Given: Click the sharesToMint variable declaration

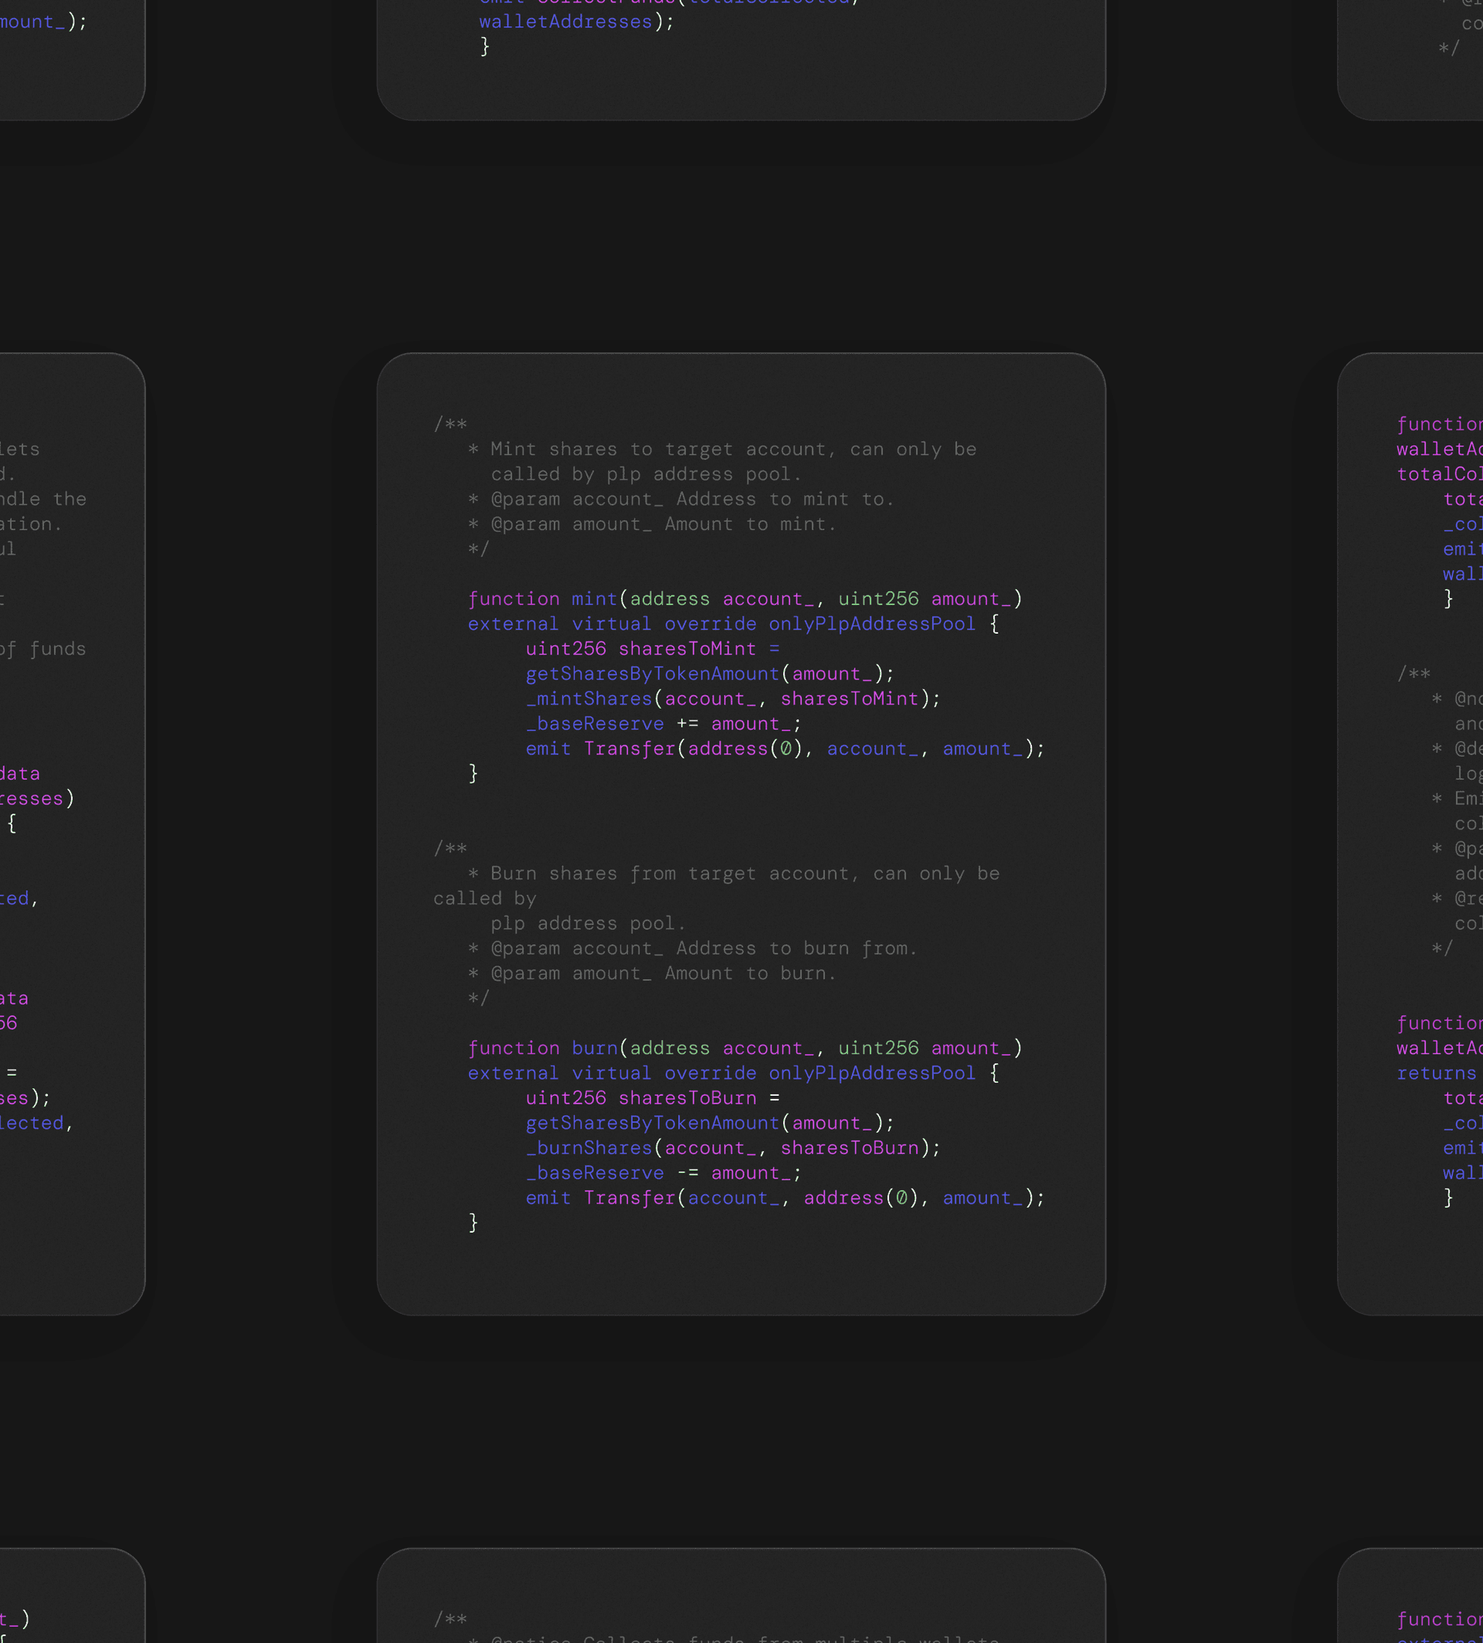Looking at the screenshot, I should tap(687, 648).
